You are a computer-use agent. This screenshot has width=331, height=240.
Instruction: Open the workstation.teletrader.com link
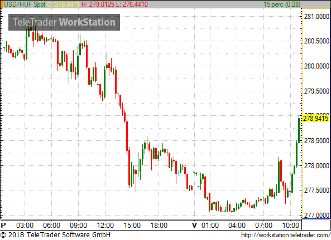click(x=286, y=235)
